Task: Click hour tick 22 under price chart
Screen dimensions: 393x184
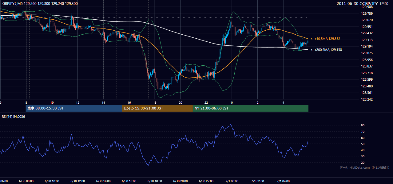Action: (x=206, y=102)
